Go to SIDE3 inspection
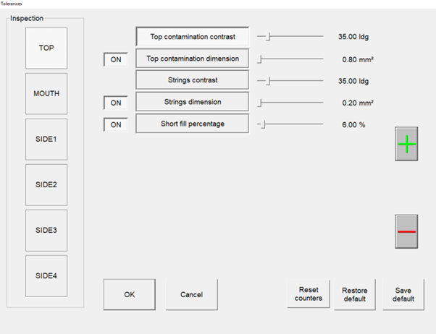Screen dimensions: 436x334 46,230
